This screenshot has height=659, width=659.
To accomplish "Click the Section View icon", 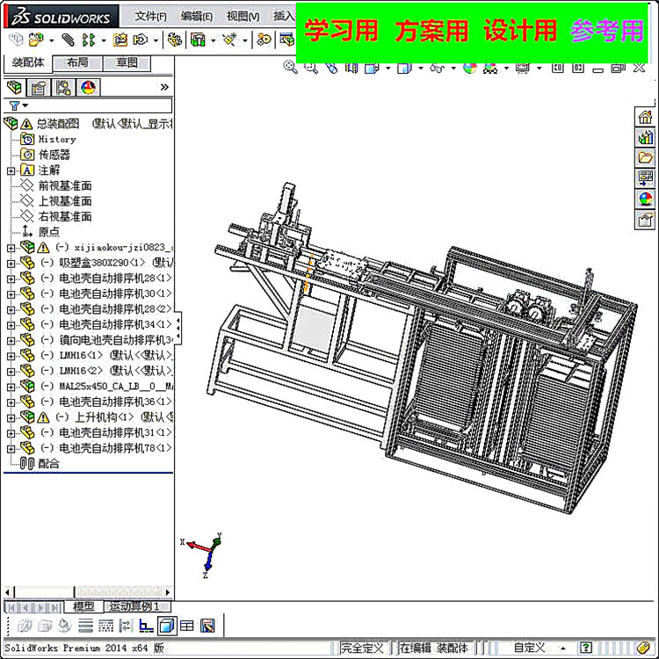I will point(351,68).
